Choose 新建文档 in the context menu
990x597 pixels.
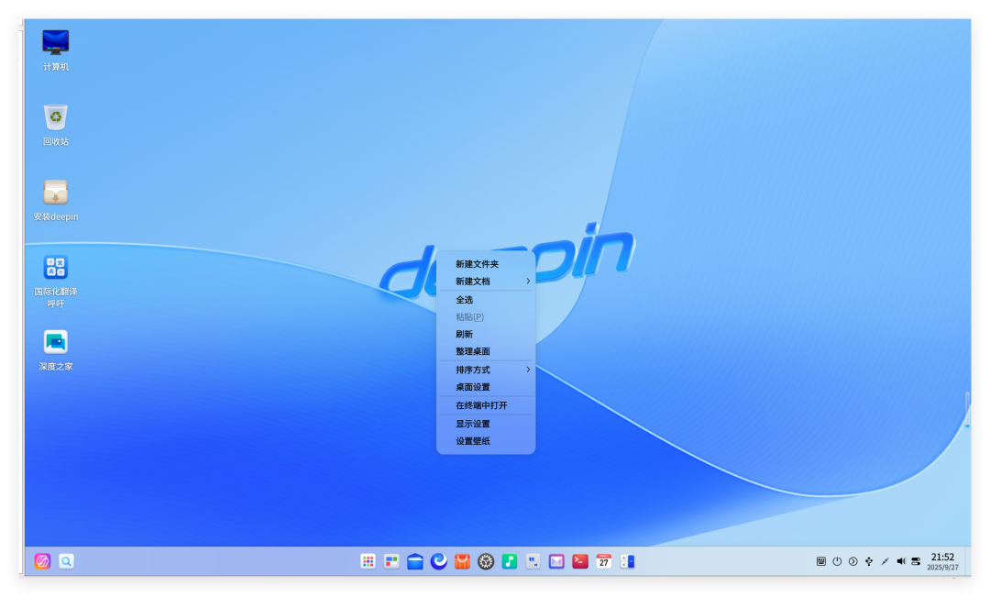pyautogui.click(x=486, y=282)
